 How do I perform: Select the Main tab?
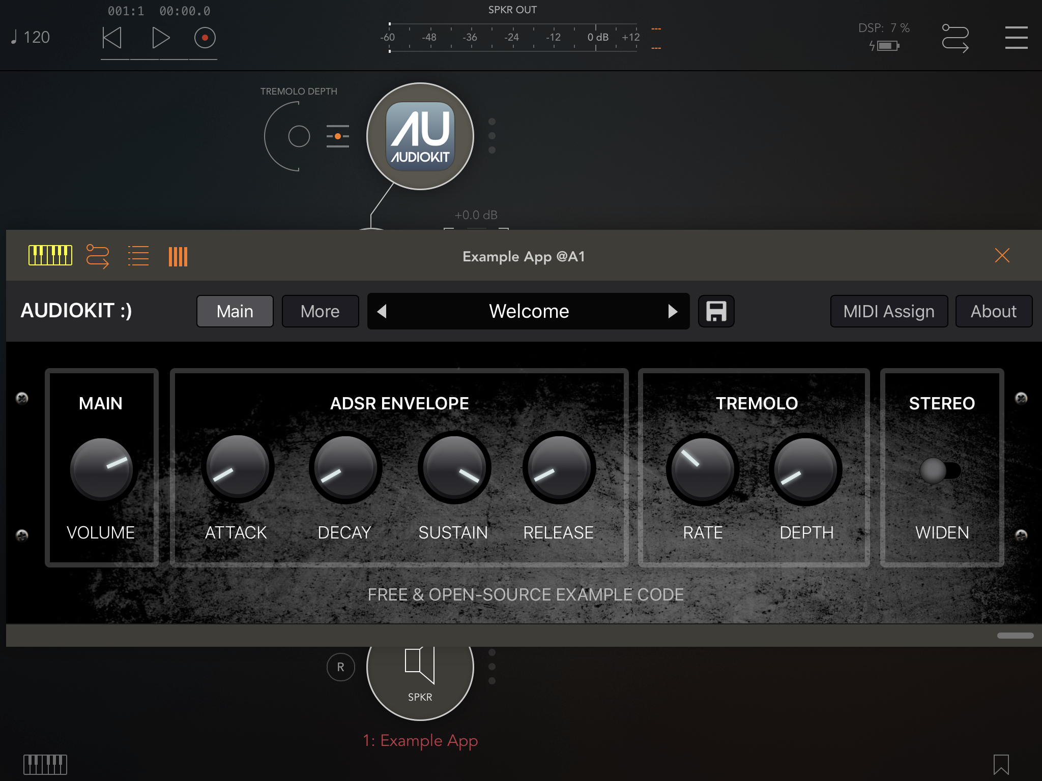point(235,311)
